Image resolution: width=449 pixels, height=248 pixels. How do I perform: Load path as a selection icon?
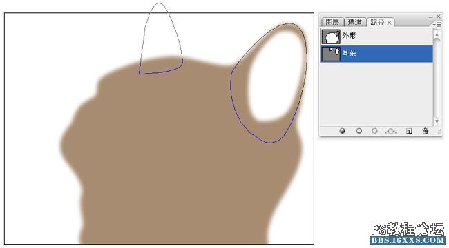click(x=374, y=131)
